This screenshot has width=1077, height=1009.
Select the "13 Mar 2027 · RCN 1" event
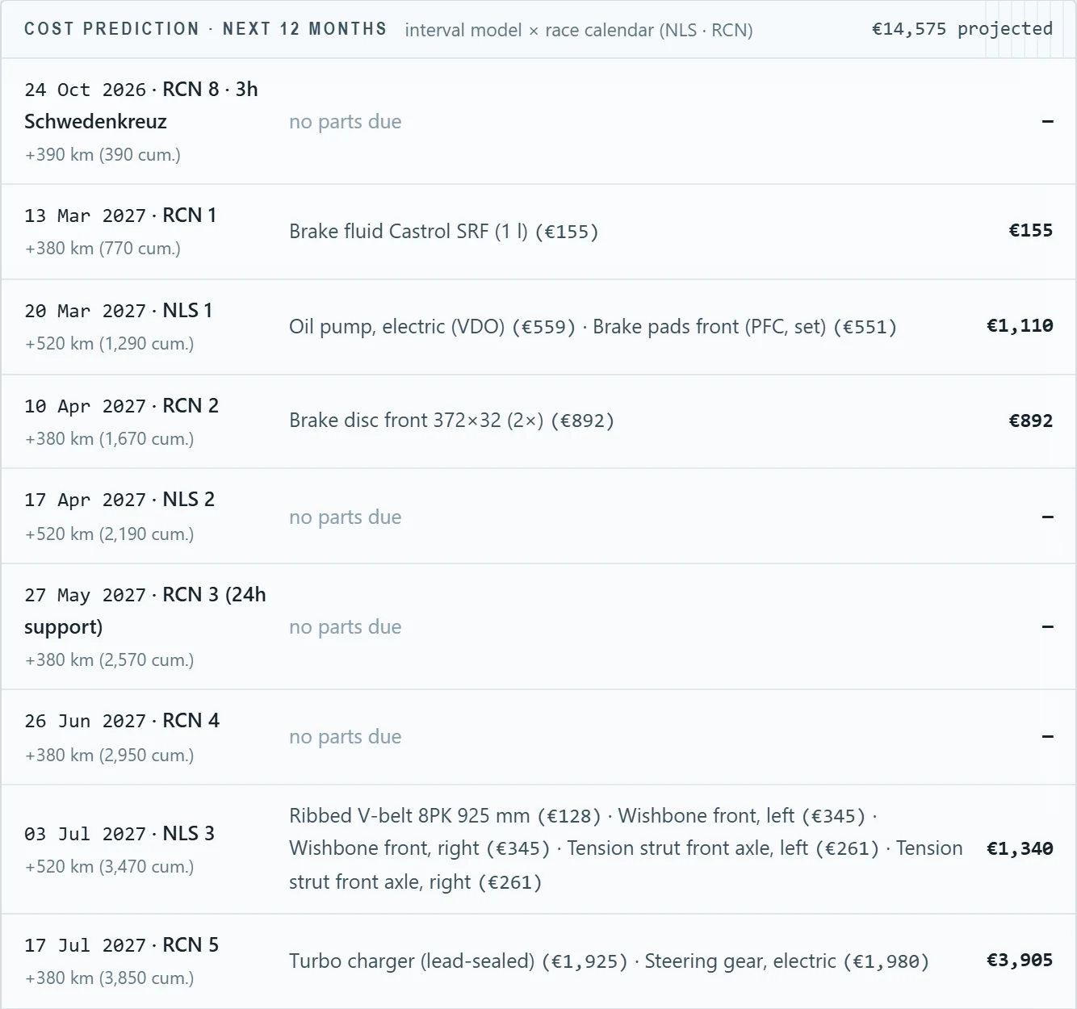(120, 216)
